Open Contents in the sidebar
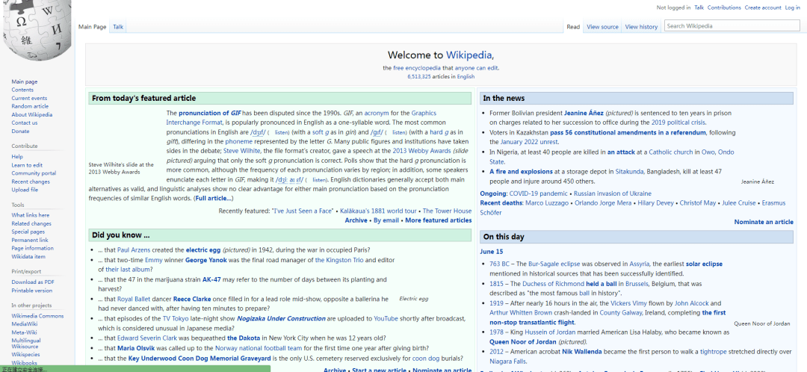 coord(22,90)
